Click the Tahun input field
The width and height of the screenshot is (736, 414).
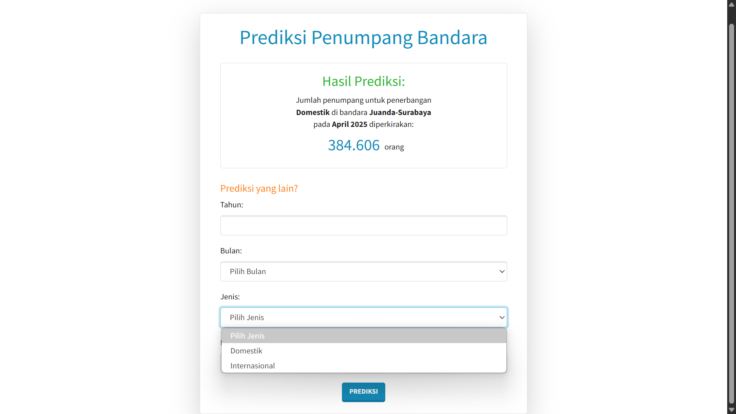363,225
